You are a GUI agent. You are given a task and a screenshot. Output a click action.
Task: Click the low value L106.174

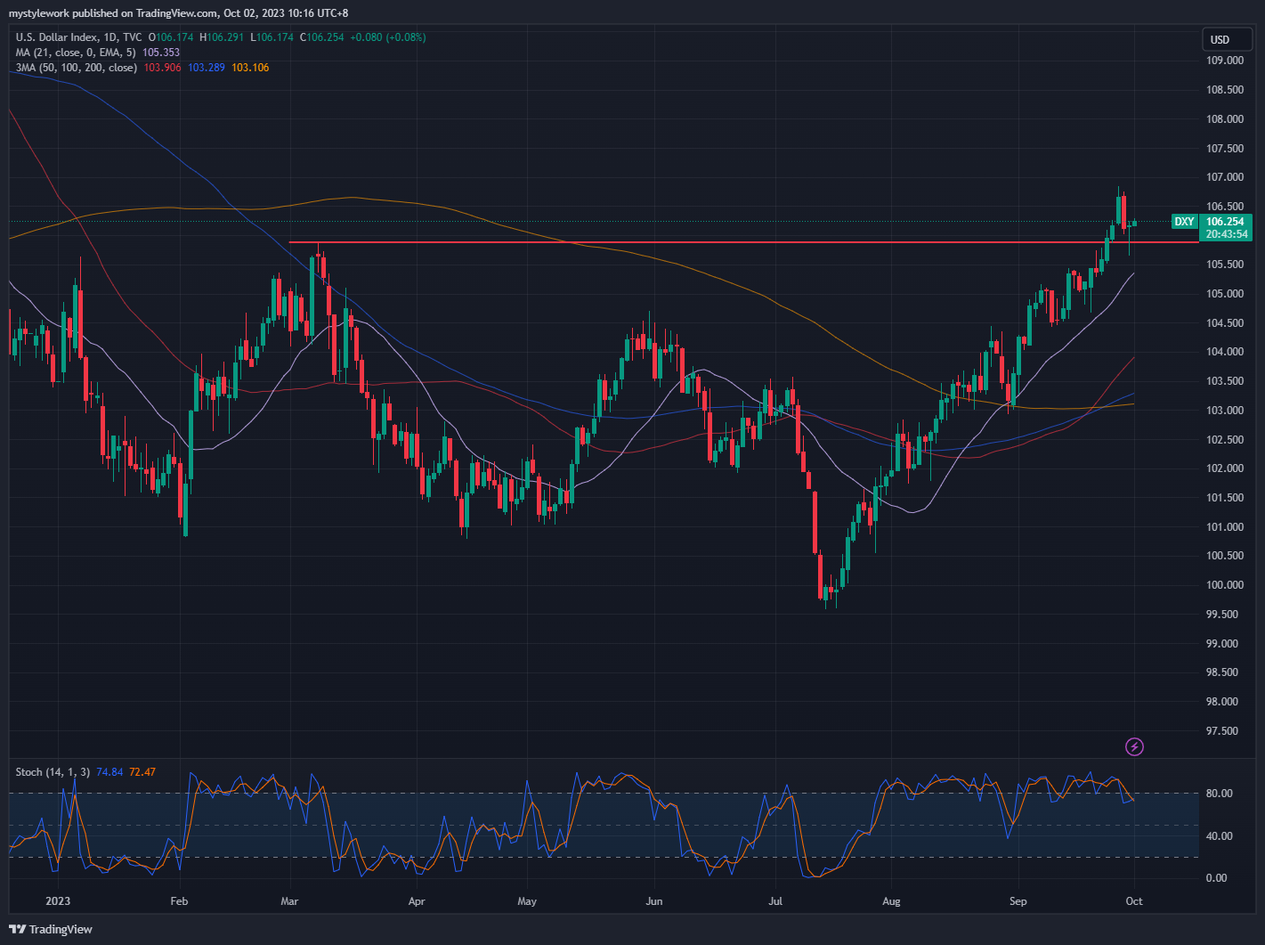(272, 37)
